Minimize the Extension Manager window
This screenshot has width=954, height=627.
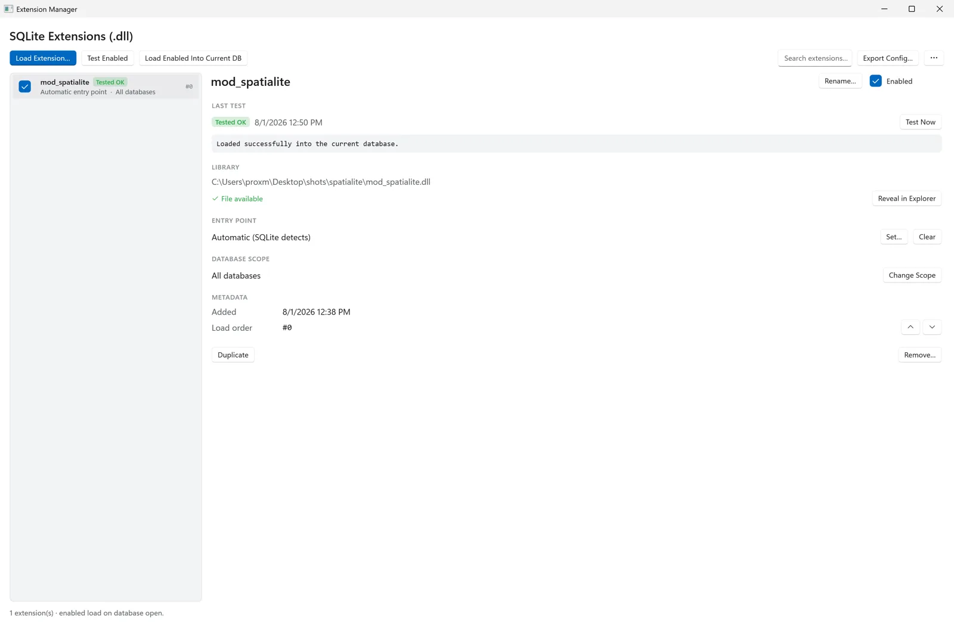(x=884, y=9)
